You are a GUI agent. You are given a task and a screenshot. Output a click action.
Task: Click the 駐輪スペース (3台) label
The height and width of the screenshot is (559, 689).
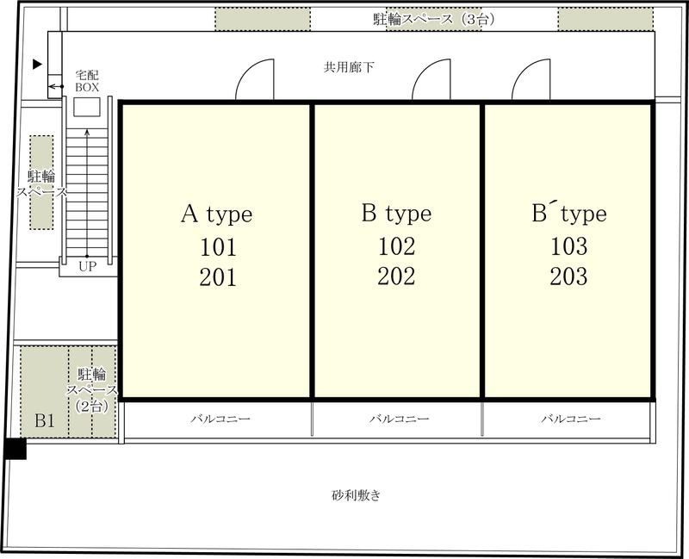point(434,19)
